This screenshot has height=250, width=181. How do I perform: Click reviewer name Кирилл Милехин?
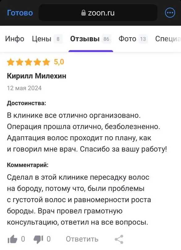[x=37, y=76]
